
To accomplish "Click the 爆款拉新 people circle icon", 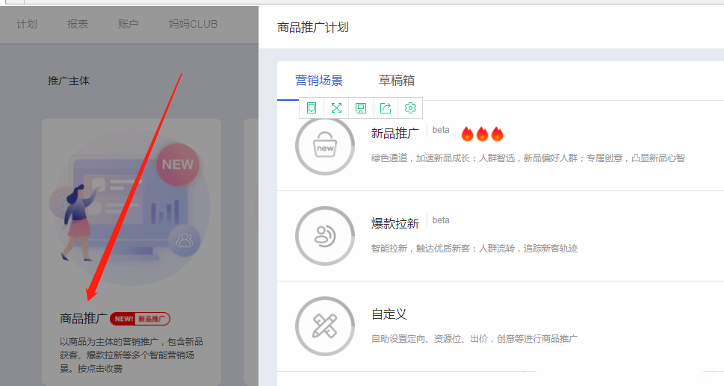I will tap(325, 236).
